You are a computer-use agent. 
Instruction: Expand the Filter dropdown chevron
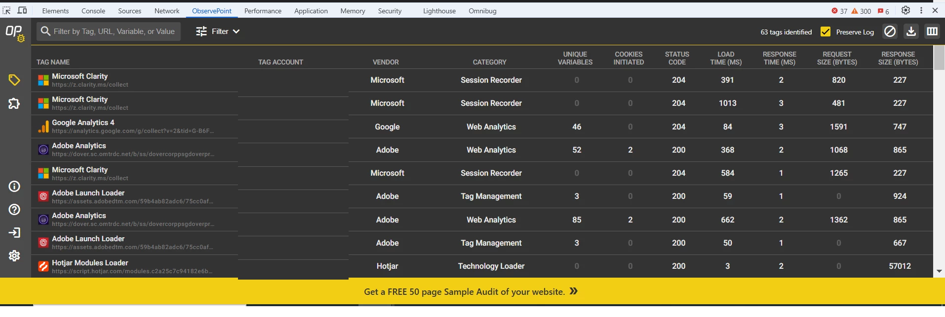[x=236, y=32]
